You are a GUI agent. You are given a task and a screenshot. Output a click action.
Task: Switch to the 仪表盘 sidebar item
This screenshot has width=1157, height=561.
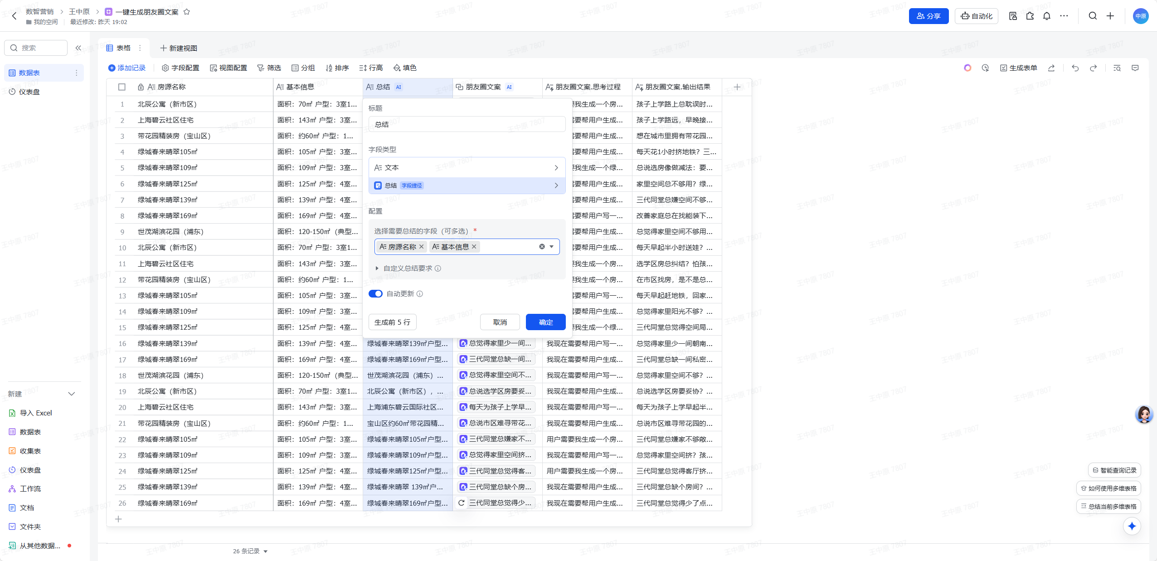coord(29,92)
